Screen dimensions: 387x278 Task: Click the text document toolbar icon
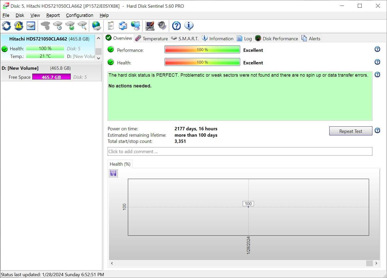coord(111,26)
